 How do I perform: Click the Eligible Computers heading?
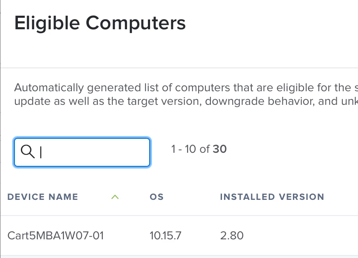(100, 23)
